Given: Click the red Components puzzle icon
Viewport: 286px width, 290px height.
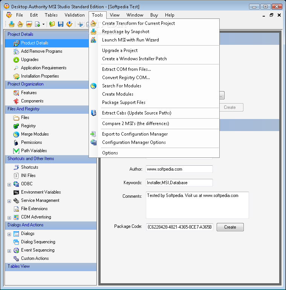Looking at the screenshot, I should (16, 101).
